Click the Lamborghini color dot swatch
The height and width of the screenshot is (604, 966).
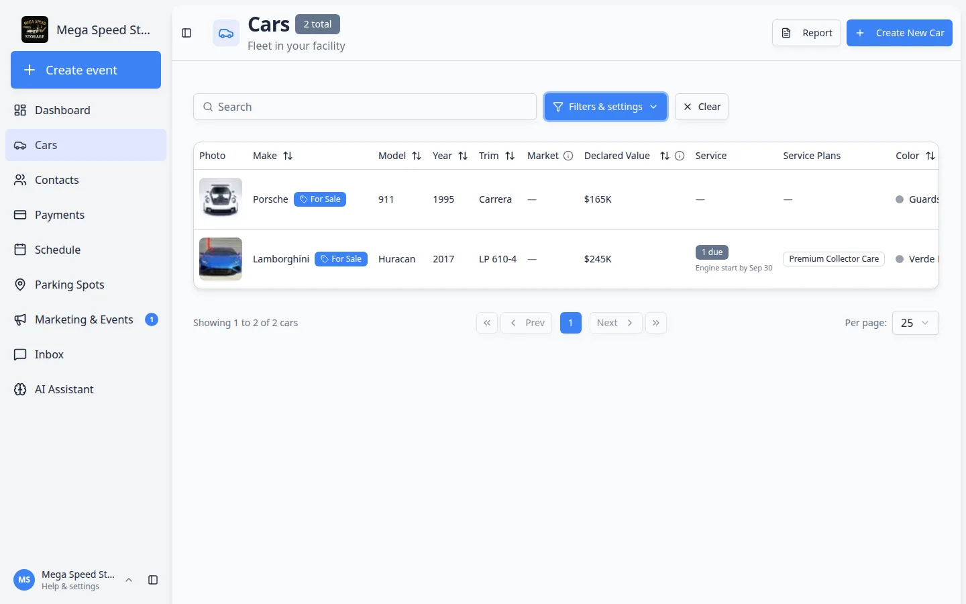900,259
